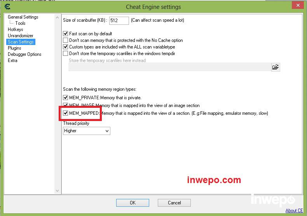Enable Don't store temporary scanfiles in windows tempdir
The image size is (307, 216).
coord(65,53)
